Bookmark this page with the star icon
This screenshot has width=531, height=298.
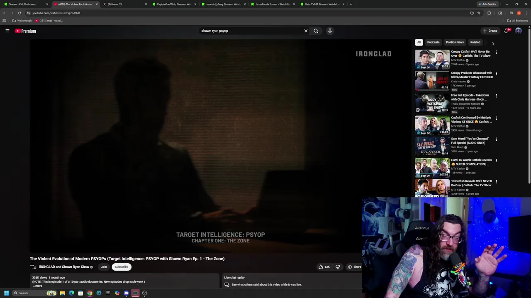coord(479,13)
